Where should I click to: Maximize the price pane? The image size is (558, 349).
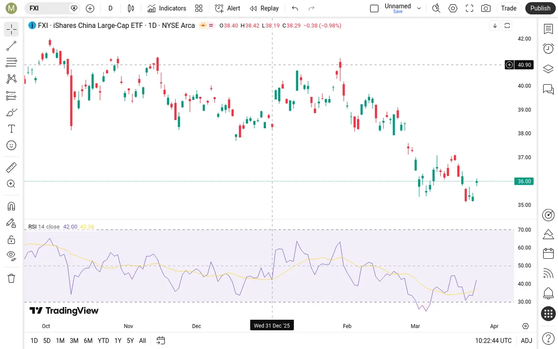pyautogui.click(x=507, y=26)
